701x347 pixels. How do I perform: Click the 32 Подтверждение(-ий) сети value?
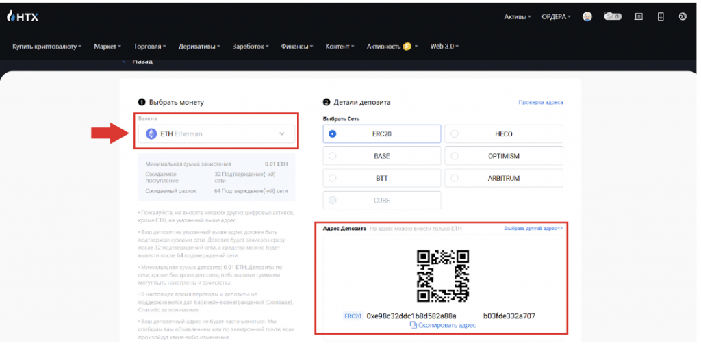coord(245,177)
